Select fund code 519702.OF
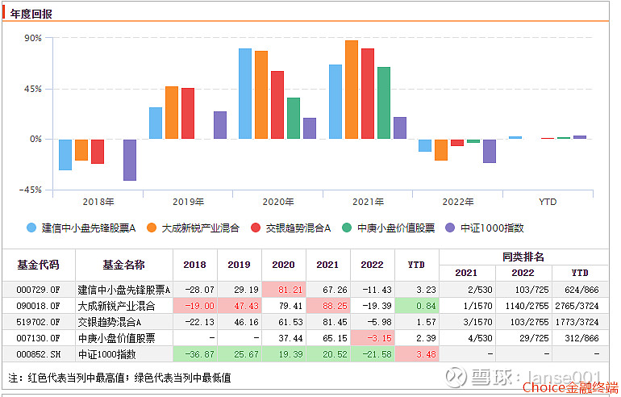This screenshot has width=621, height=397. click(x=38, y=322)
